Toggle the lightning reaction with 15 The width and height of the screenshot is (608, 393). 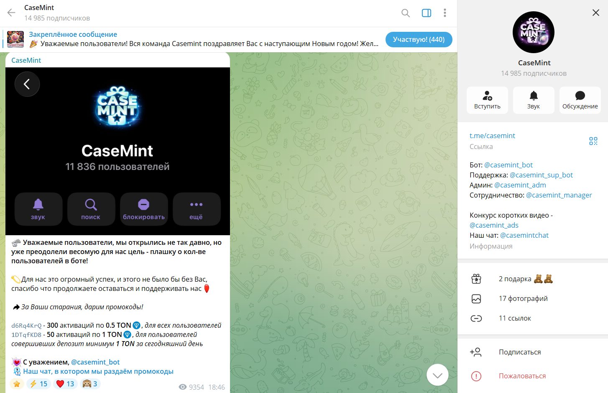coord(38,384)
